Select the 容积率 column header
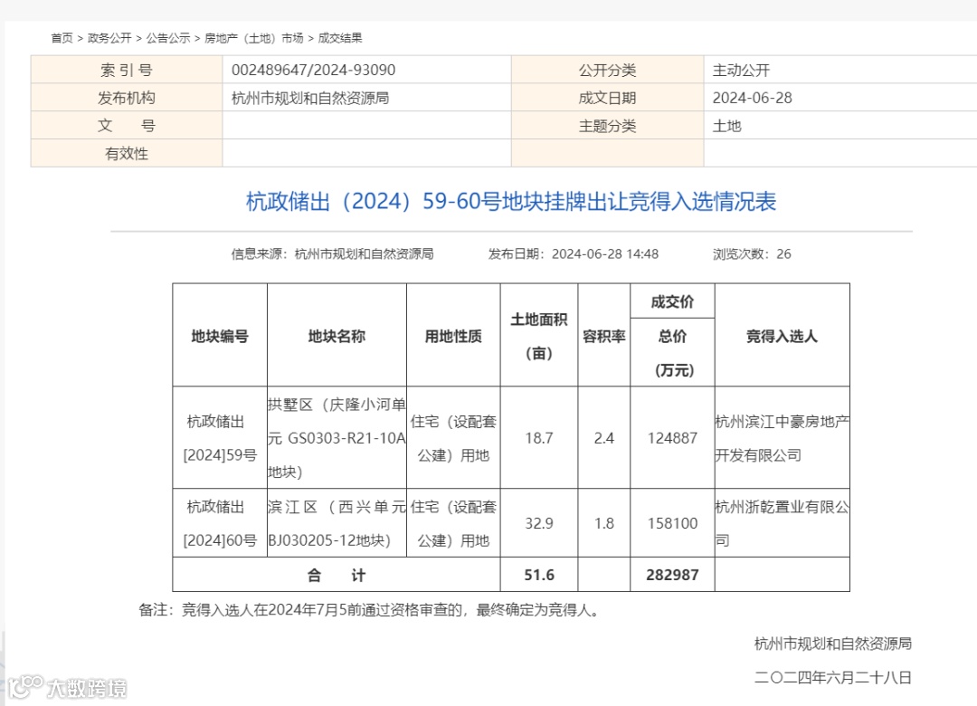This screenshot has height=706, width=977. (603, 336)
